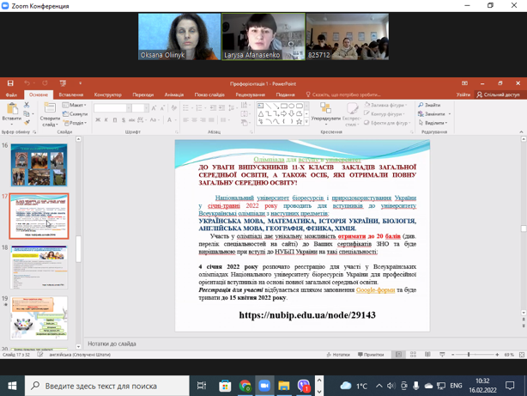Click the Вставити paste icon
527x396 pixels.
coord(11,110)
